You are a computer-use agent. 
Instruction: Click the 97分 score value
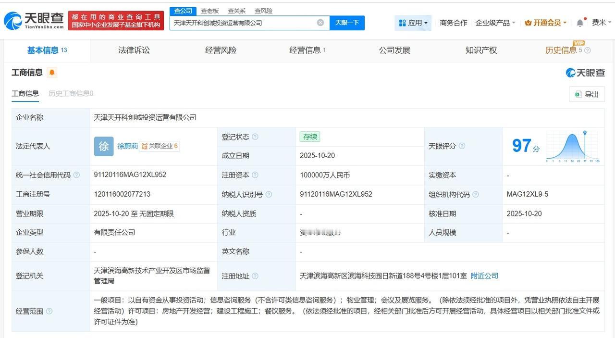coord(525,146)
